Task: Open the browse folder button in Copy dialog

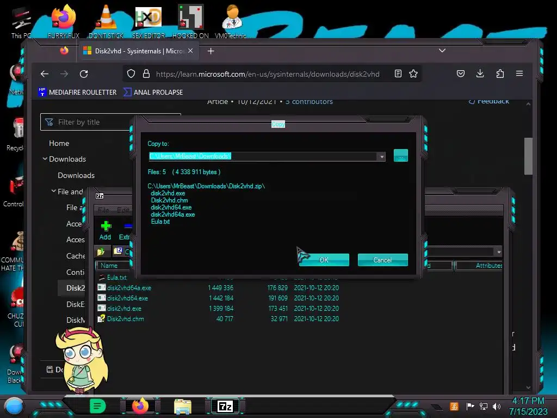Action: [x=401, y=156]
